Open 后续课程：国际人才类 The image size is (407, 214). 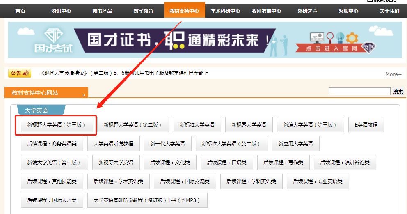[52, 200]
